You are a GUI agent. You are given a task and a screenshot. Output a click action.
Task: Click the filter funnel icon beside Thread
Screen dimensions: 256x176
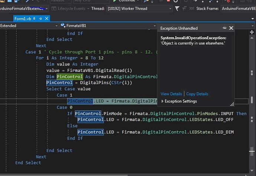[177, 9]
